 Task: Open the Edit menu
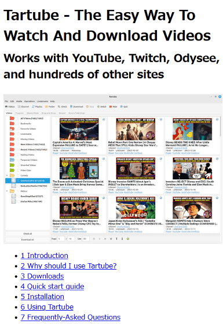pos(12,101)
